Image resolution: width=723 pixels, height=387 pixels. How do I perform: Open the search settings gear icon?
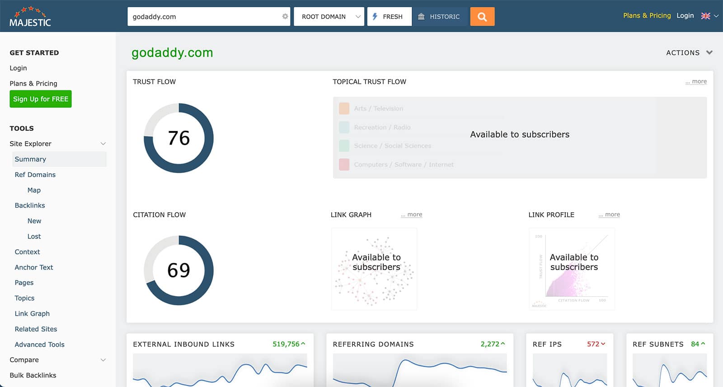(285, 16)
